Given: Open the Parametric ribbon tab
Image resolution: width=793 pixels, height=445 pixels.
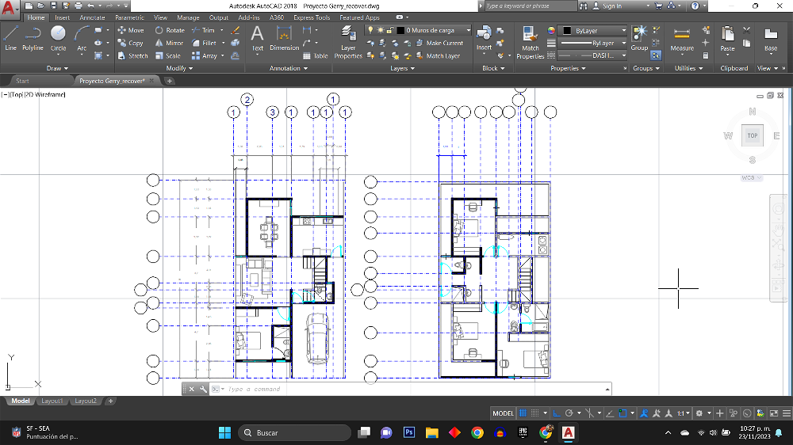Looking at the screenshot, I should click(129, 17).
